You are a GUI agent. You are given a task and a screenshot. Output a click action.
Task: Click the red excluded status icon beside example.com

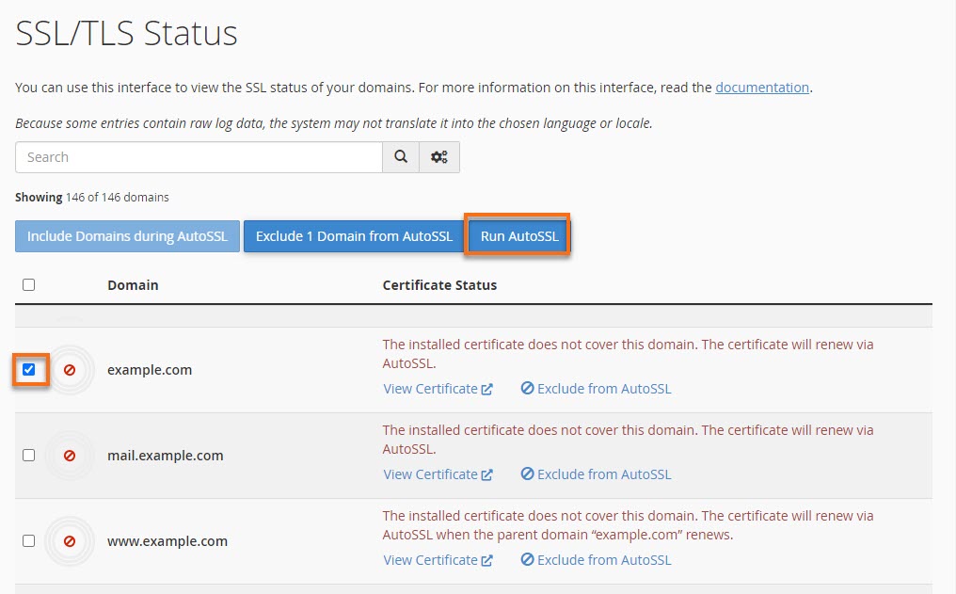pyautogui.click(x=71, y=371)
